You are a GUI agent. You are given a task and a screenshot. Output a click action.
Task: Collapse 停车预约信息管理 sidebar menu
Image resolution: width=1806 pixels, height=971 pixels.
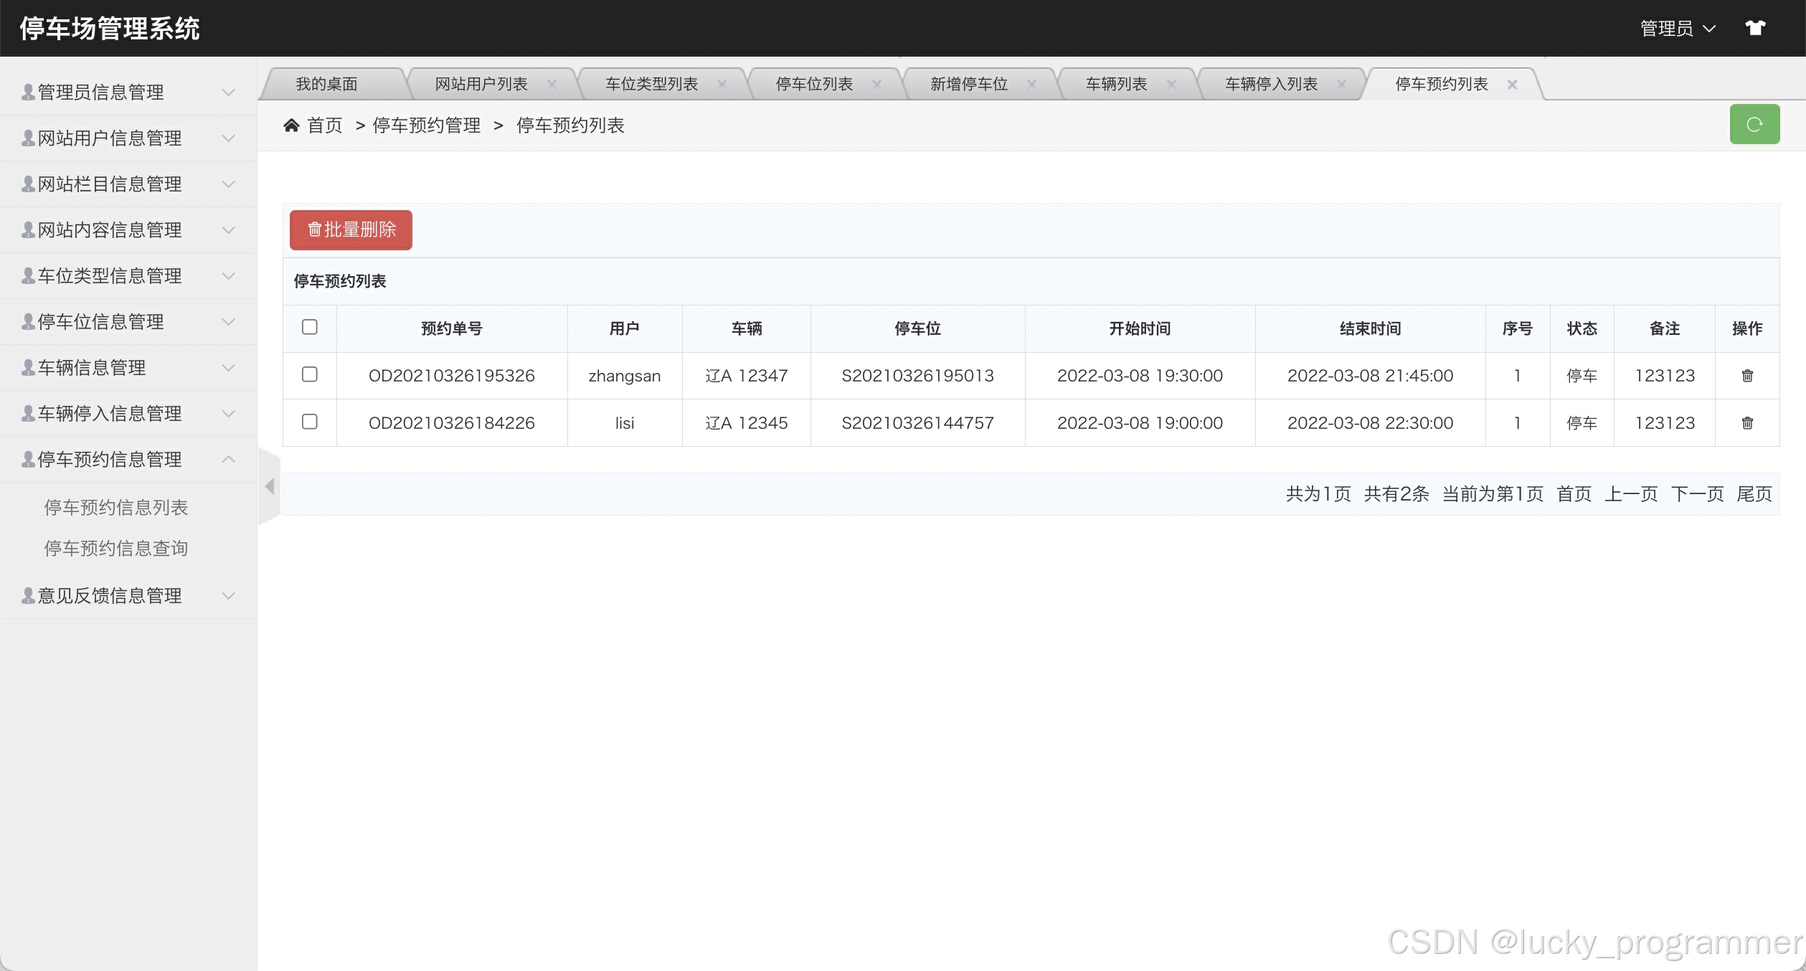128,460
